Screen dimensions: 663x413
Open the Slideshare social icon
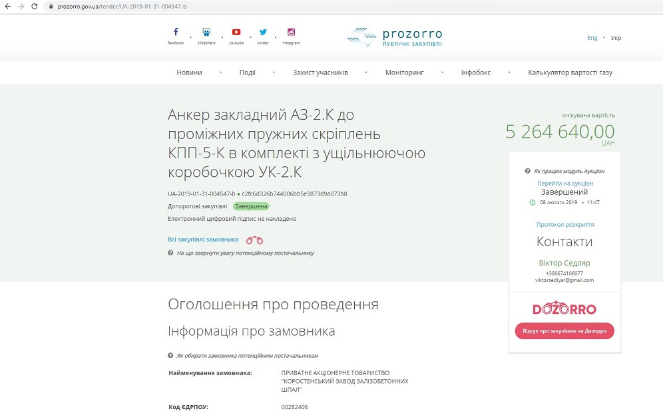[x=206, y=33]
